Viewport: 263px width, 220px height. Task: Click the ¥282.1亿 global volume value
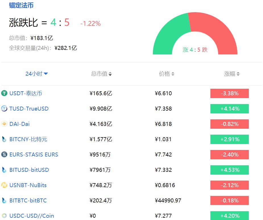coord(66,48)
